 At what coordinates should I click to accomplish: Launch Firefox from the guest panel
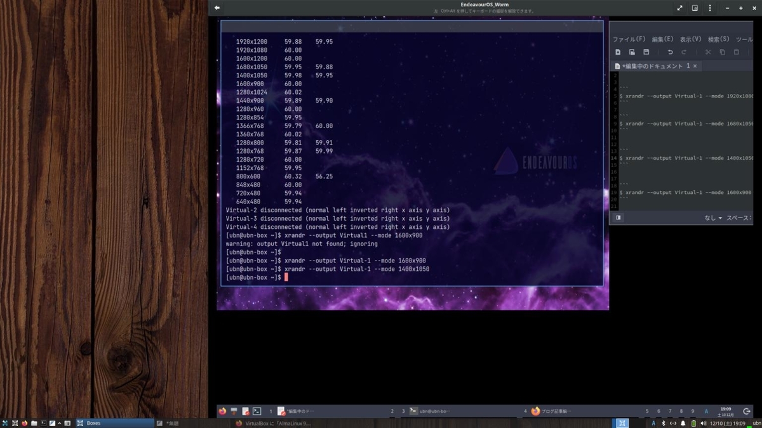point(222,411)
